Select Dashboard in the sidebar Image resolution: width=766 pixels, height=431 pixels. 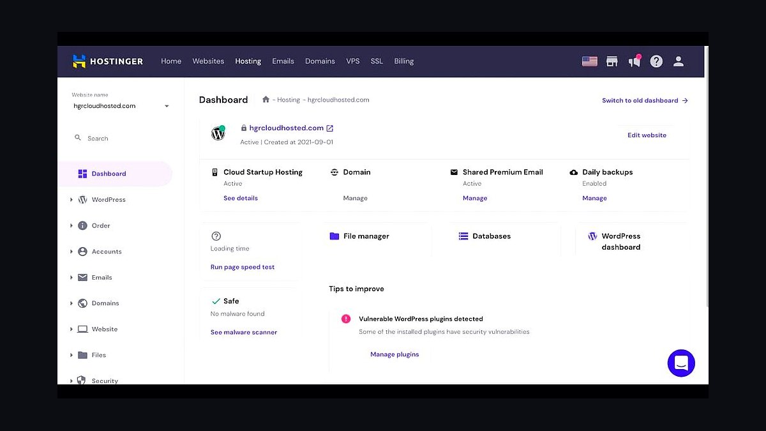[115, 174]
